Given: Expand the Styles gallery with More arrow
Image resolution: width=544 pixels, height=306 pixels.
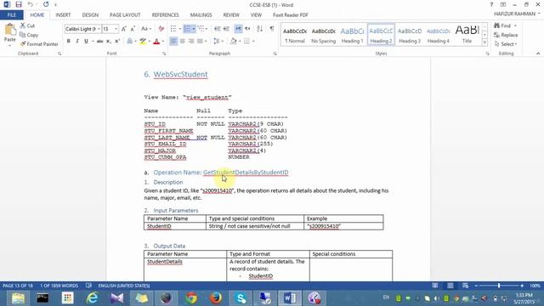Looking at the screenshot, I should coord(484,42).
